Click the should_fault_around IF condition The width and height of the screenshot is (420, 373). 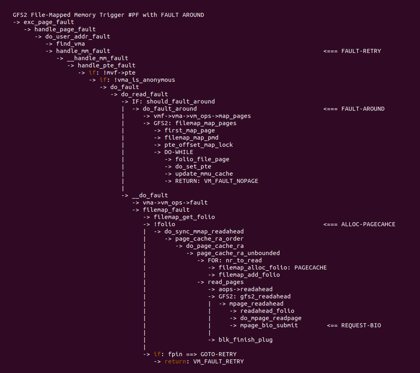click(x=180, y=101)
